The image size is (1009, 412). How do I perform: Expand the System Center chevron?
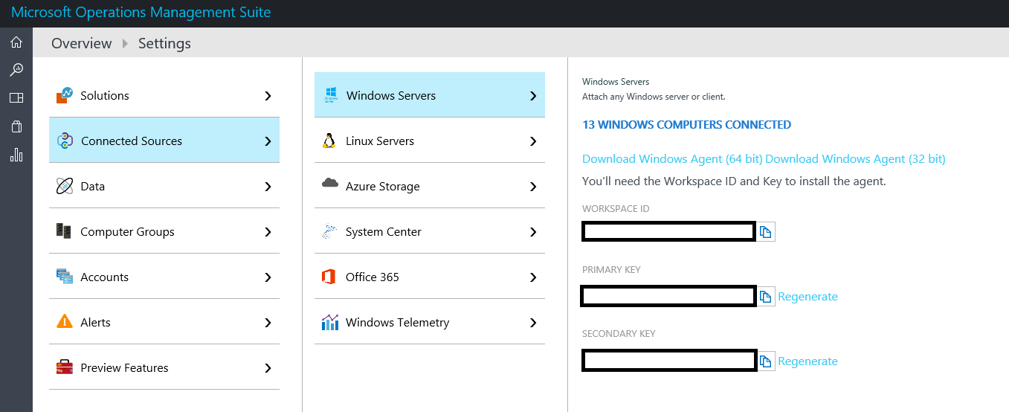click(x=533, y=232)
